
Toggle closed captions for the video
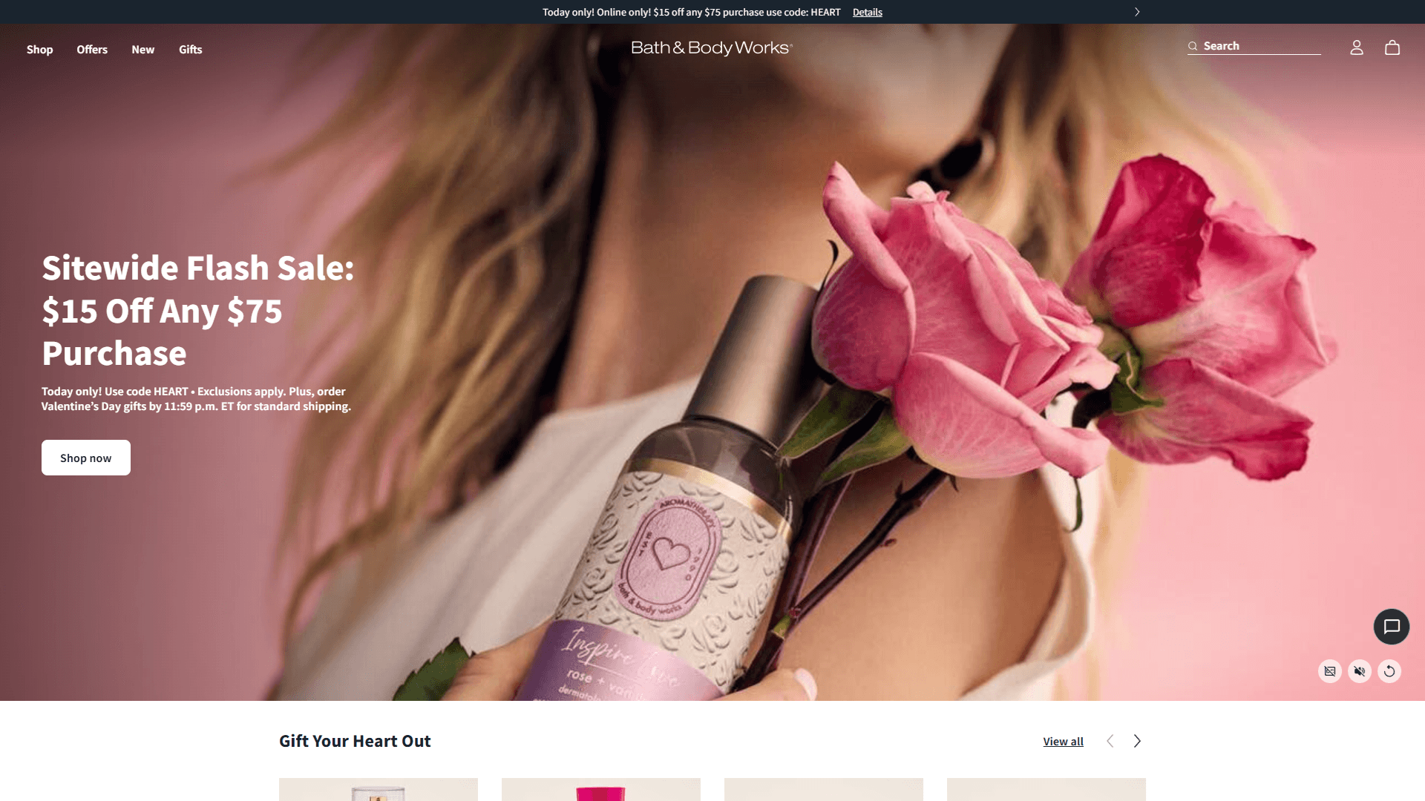pyautogui.click(x=1329, y=672)
